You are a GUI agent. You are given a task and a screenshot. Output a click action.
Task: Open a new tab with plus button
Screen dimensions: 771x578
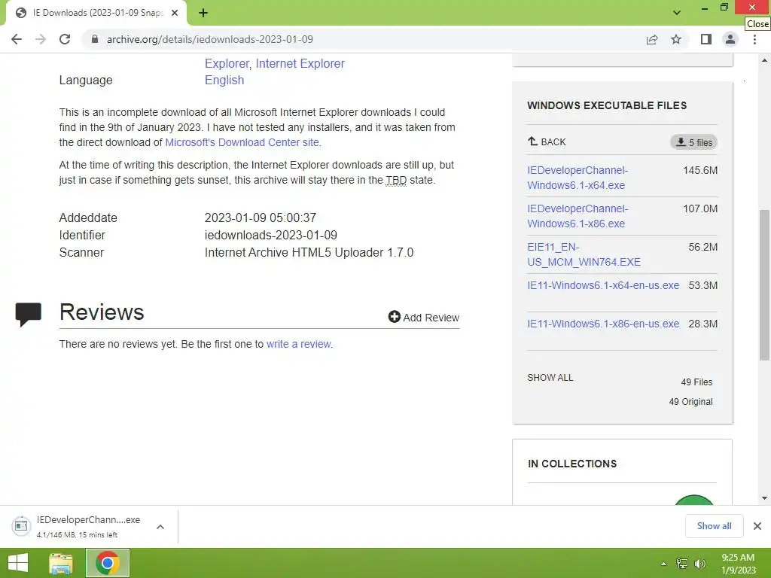point(203,13)
